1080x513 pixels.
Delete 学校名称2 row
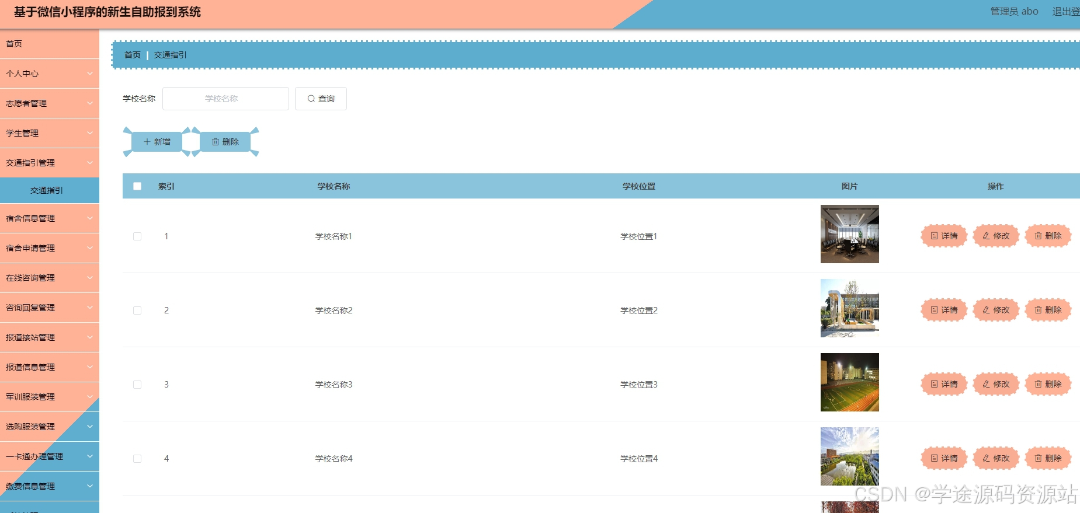[x=1048, y=310]
